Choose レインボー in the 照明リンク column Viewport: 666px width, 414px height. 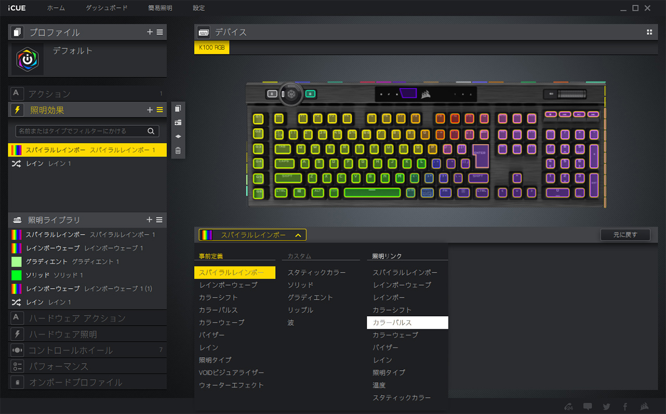[x=389, y=297]
